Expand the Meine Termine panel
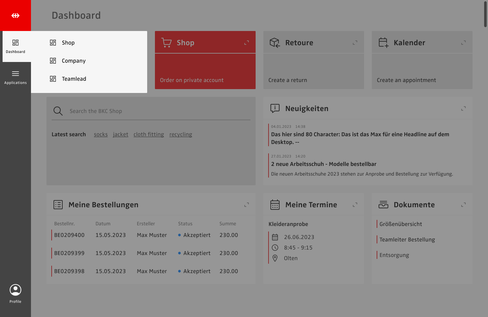This screenshot has width=488, height=317. pyautogui.click(x=355, y=205)
